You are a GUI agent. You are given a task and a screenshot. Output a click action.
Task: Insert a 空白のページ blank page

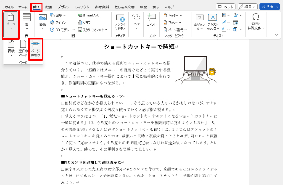[x=23, y=48]
